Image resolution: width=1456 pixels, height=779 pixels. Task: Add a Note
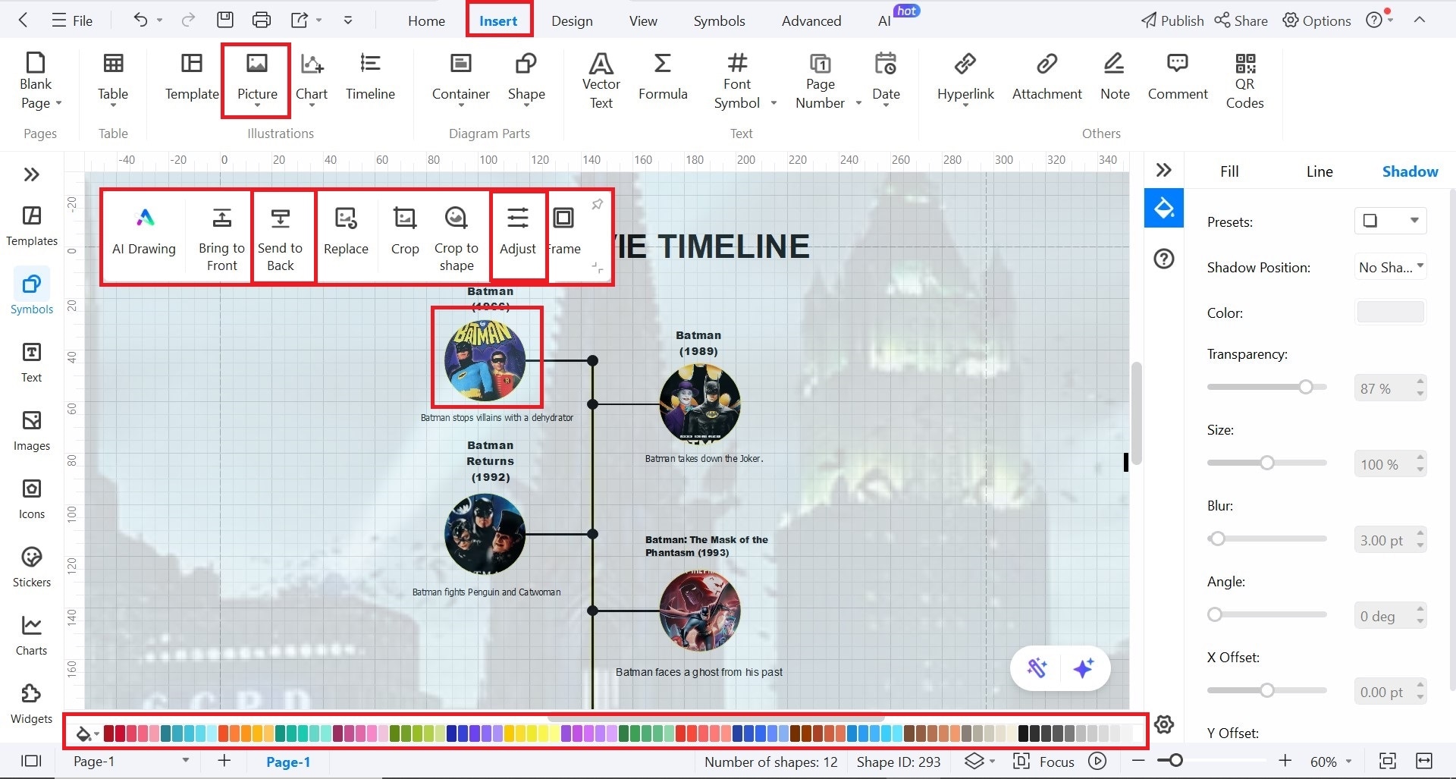point(1115,77)
